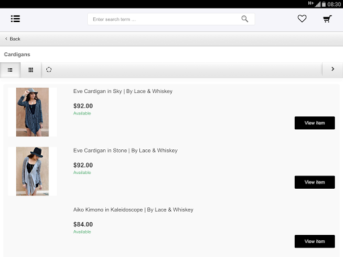Screen dimensions: 343x257
Task: Open Eve Cardigan in Stone thumbnail
Action: (32, 171)
